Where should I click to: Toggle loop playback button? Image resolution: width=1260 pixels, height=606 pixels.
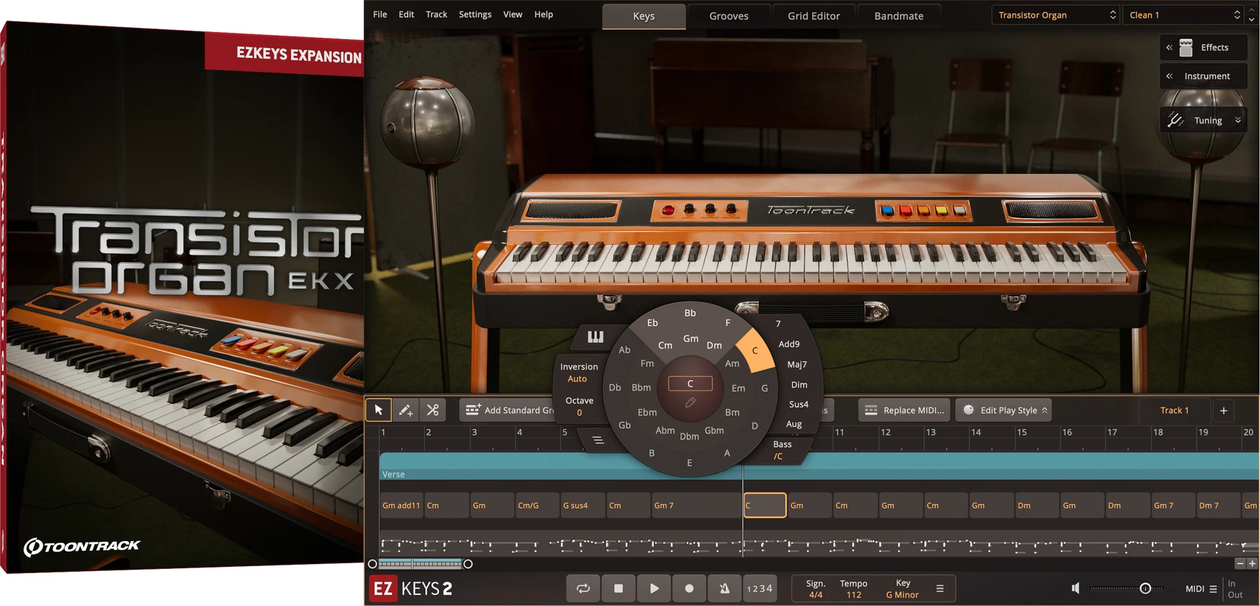point(583,589)
